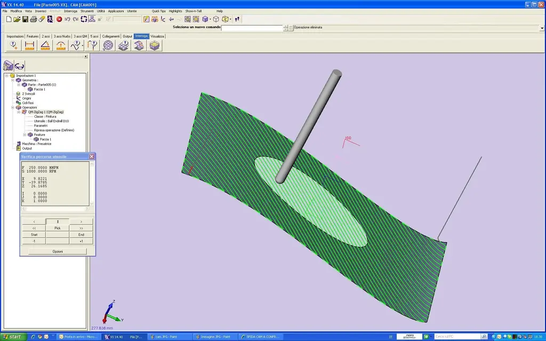Open dropdown arrow beside shaded cube
This screenshot has height=341, width=546.
click(210, 20)
